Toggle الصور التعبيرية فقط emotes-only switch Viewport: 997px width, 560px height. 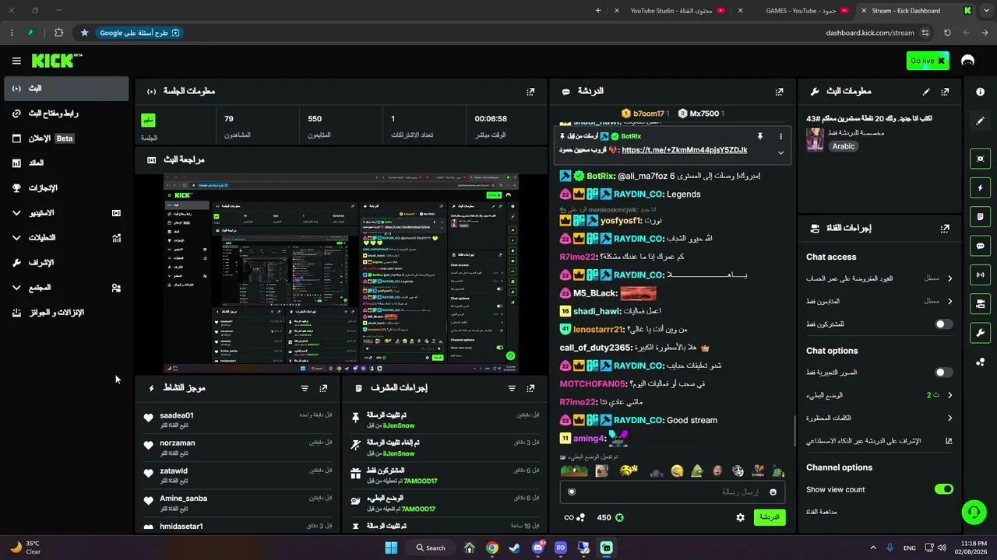(x=943, y=373)
